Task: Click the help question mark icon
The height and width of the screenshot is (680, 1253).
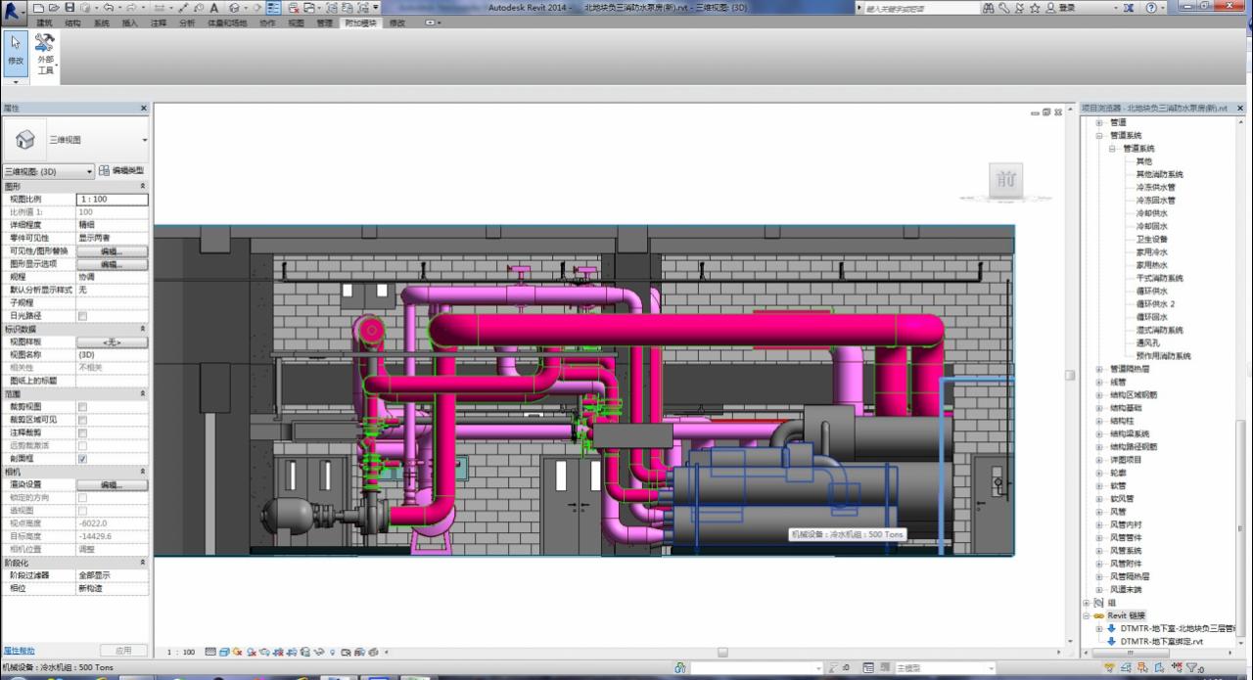Action: [x=1150, y=8]
